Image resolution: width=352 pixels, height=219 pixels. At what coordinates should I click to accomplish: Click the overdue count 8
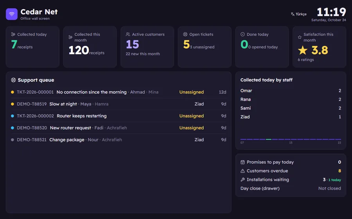tap(339, 171)
